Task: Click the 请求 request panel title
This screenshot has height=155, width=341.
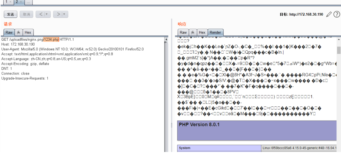Action: [x=8, y=24]
